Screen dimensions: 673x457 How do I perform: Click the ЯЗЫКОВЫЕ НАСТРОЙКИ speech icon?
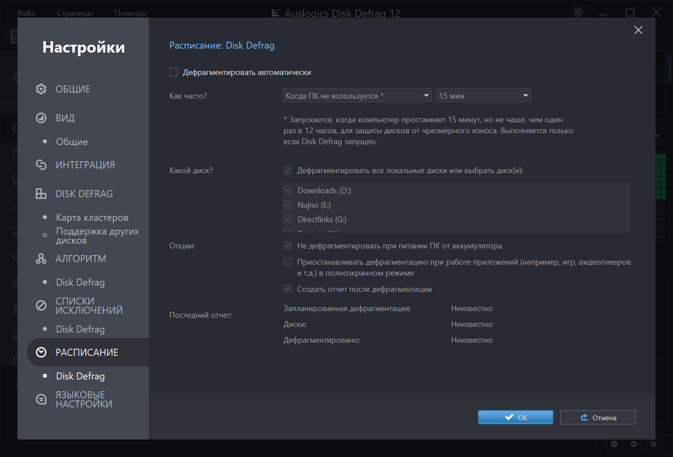point(41,399)
